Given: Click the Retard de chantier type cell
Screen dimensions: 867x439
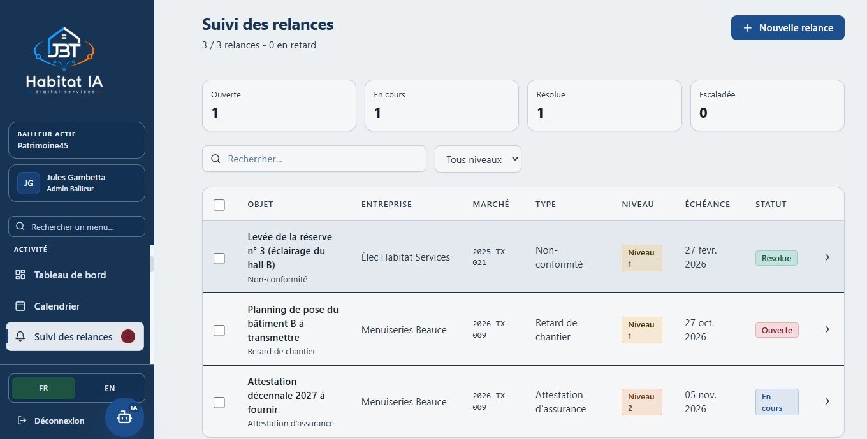Looking at the screenshot, I should coord(556,330).
